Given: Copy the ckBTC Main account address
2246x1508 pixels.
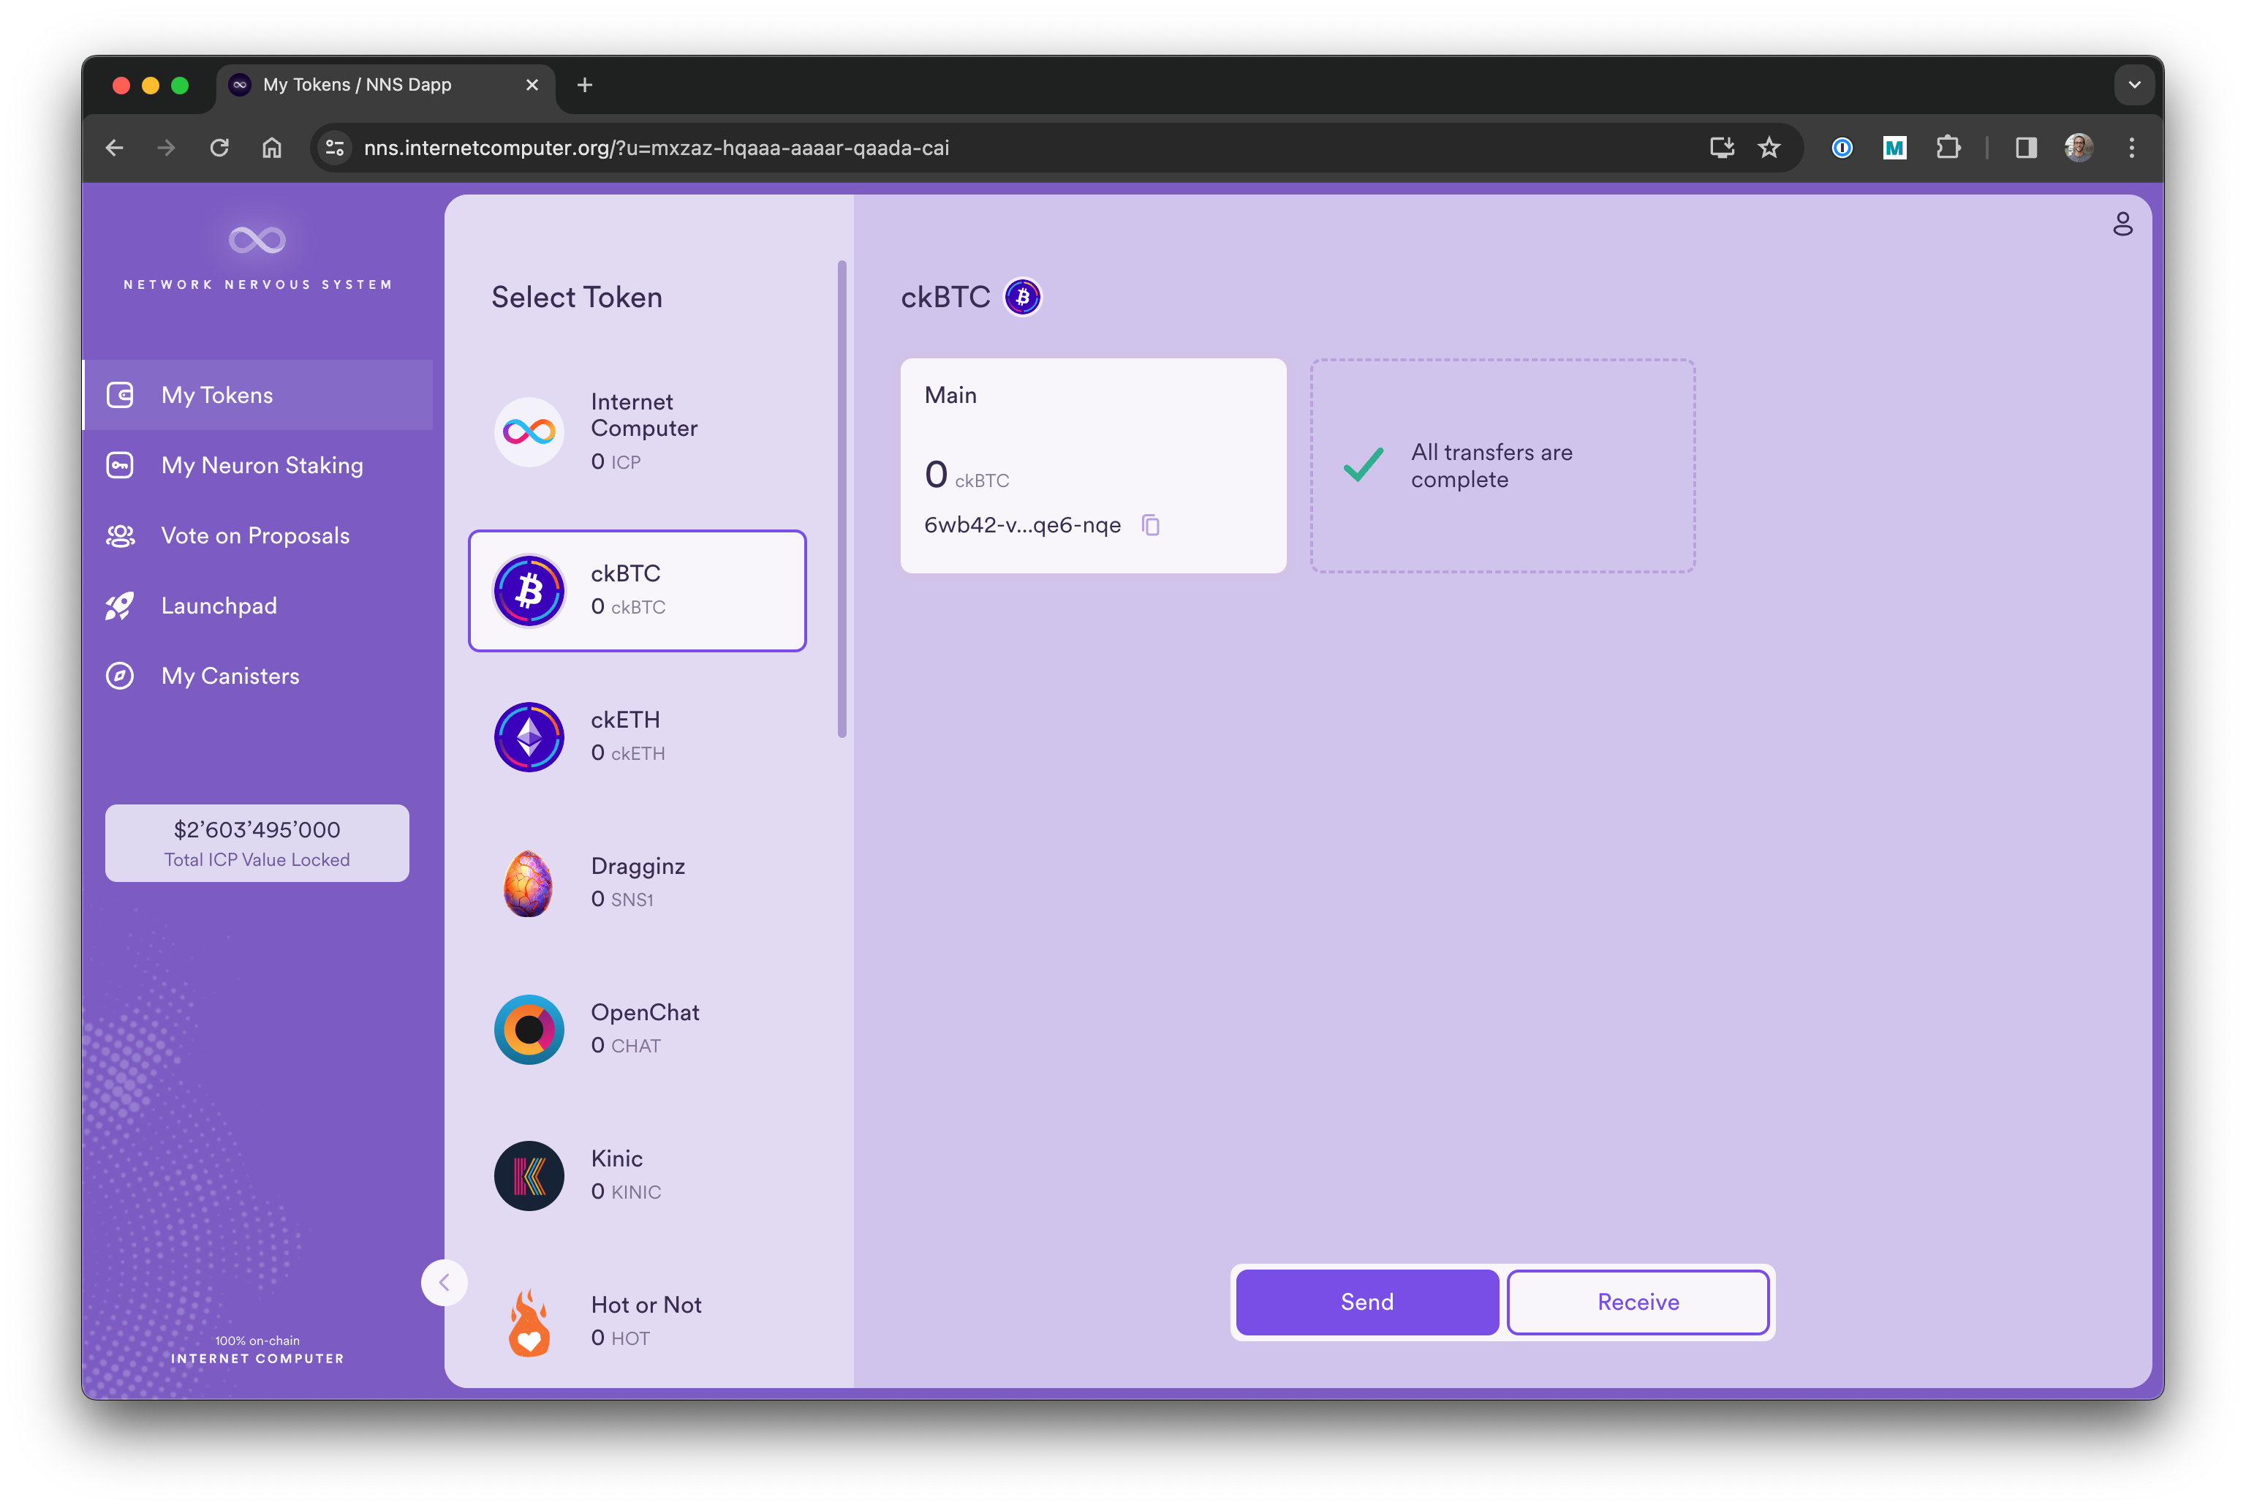Looking at the screenshot, I should coord(1150,525).
